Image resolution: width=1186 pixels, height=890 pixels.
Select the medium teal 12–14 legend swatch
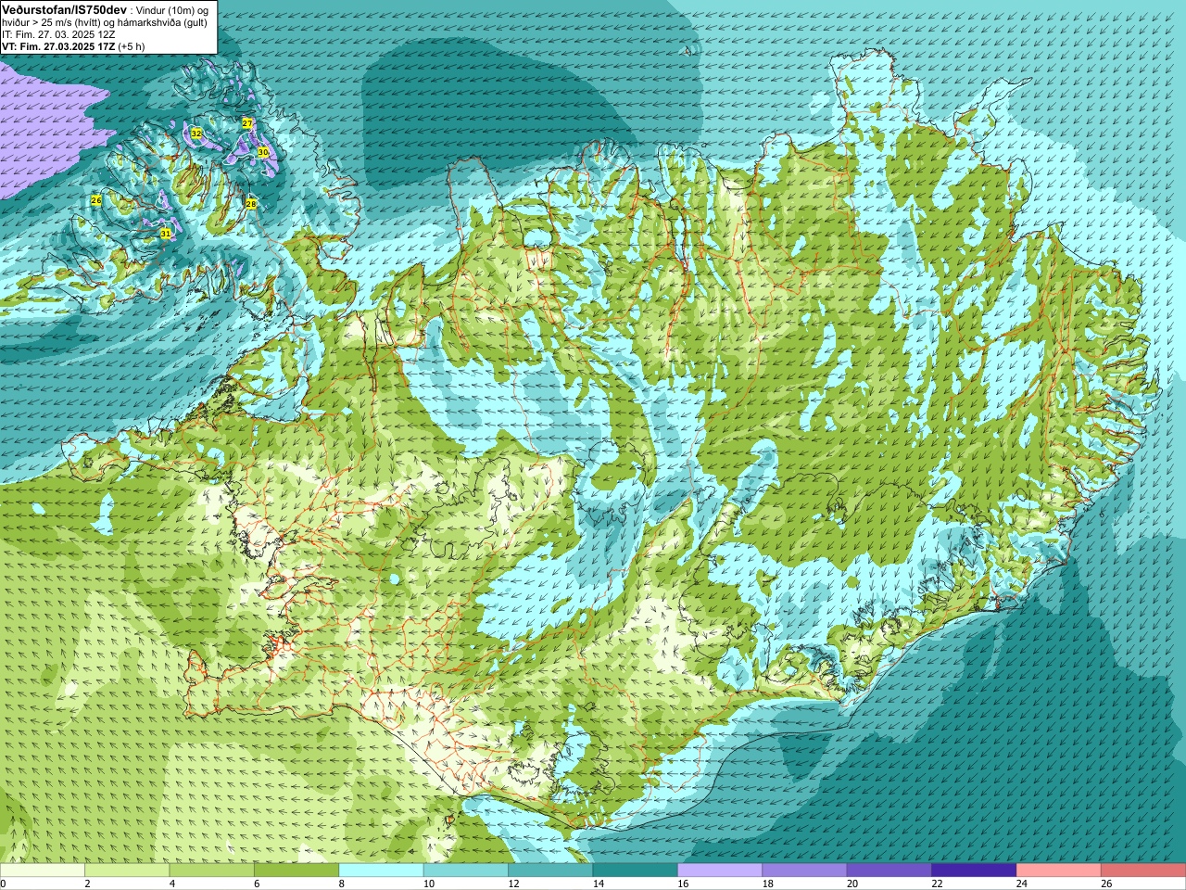coord(550,871)
